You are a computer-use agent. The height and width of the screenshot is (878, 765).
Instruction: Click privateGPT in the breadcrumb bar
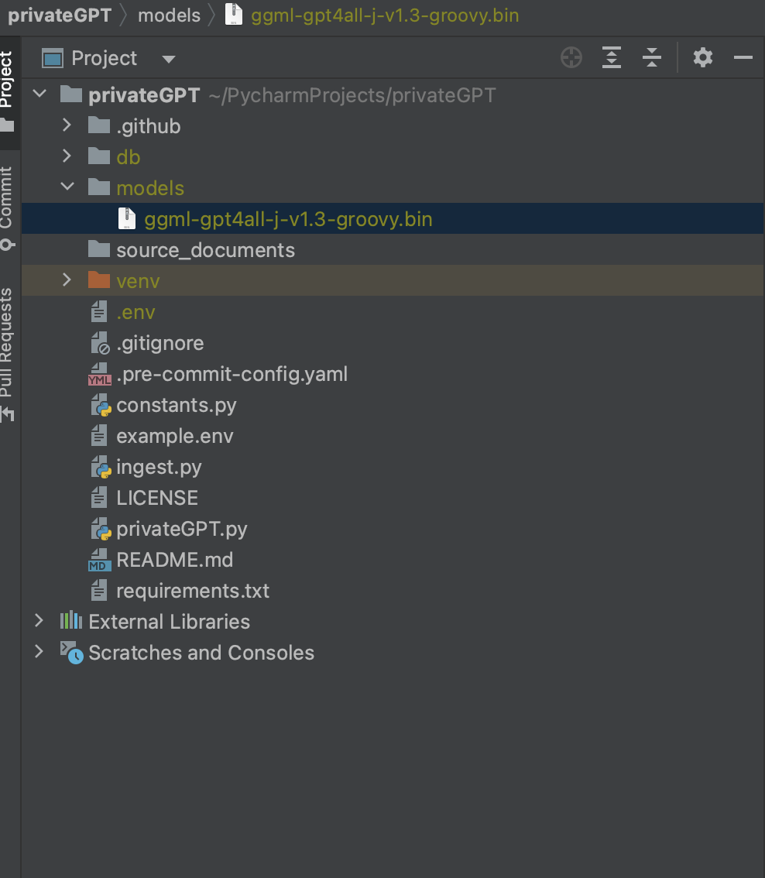coord(60,15)
